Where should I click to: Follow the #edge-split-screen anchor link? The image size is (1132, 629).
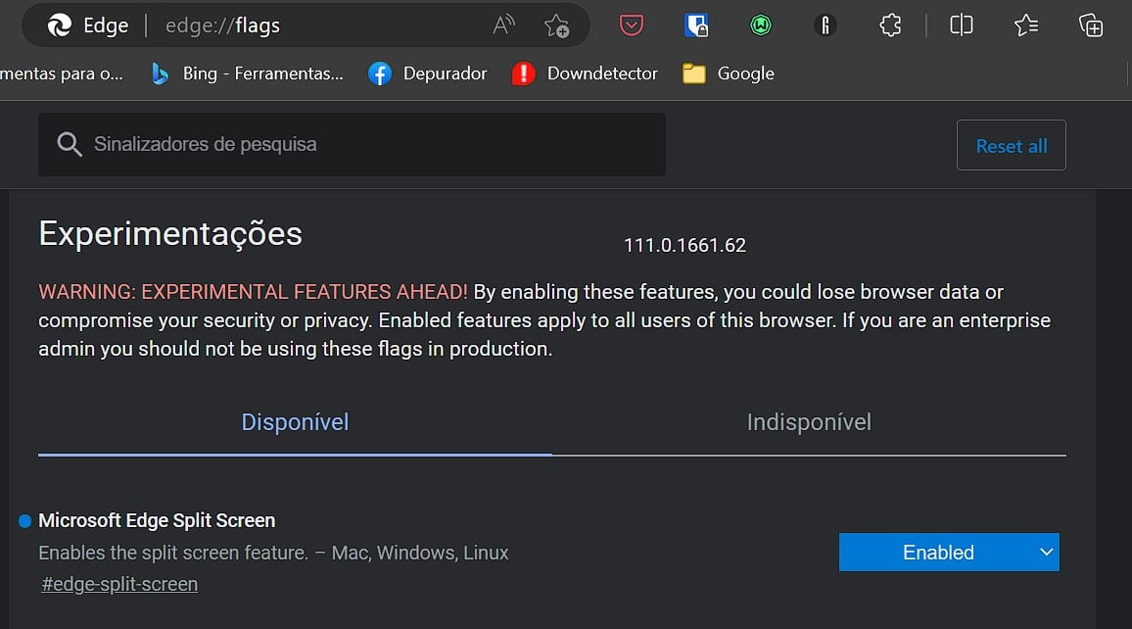coord(119,584)
